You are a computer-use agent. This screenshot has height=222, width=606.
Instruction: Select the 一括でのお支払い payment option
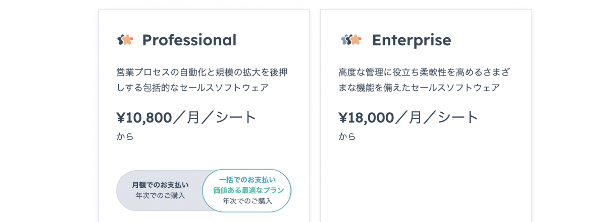tap(247, 190)
